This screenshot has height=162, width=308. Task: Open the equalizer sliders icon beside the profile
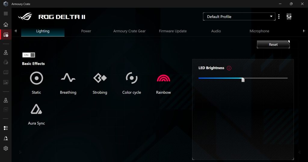click(289, 17)
